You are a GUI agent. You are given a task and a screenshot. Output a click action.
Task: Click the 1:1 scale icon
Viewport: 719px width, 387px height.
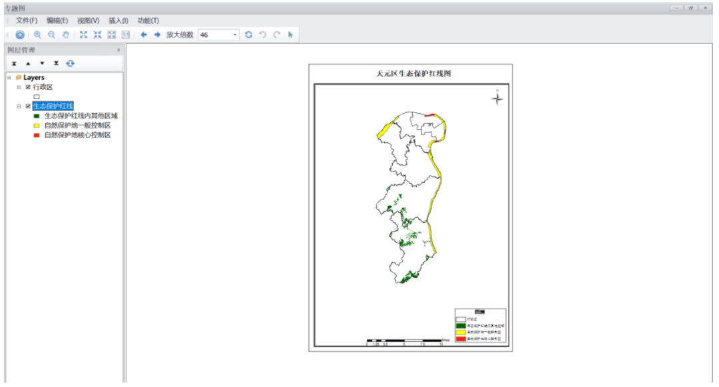point(126,35)
